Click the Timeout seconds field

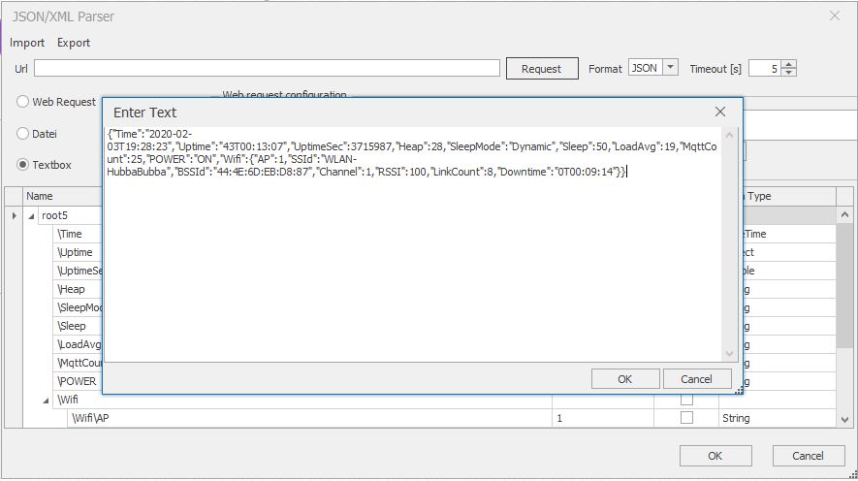[765, 69]
